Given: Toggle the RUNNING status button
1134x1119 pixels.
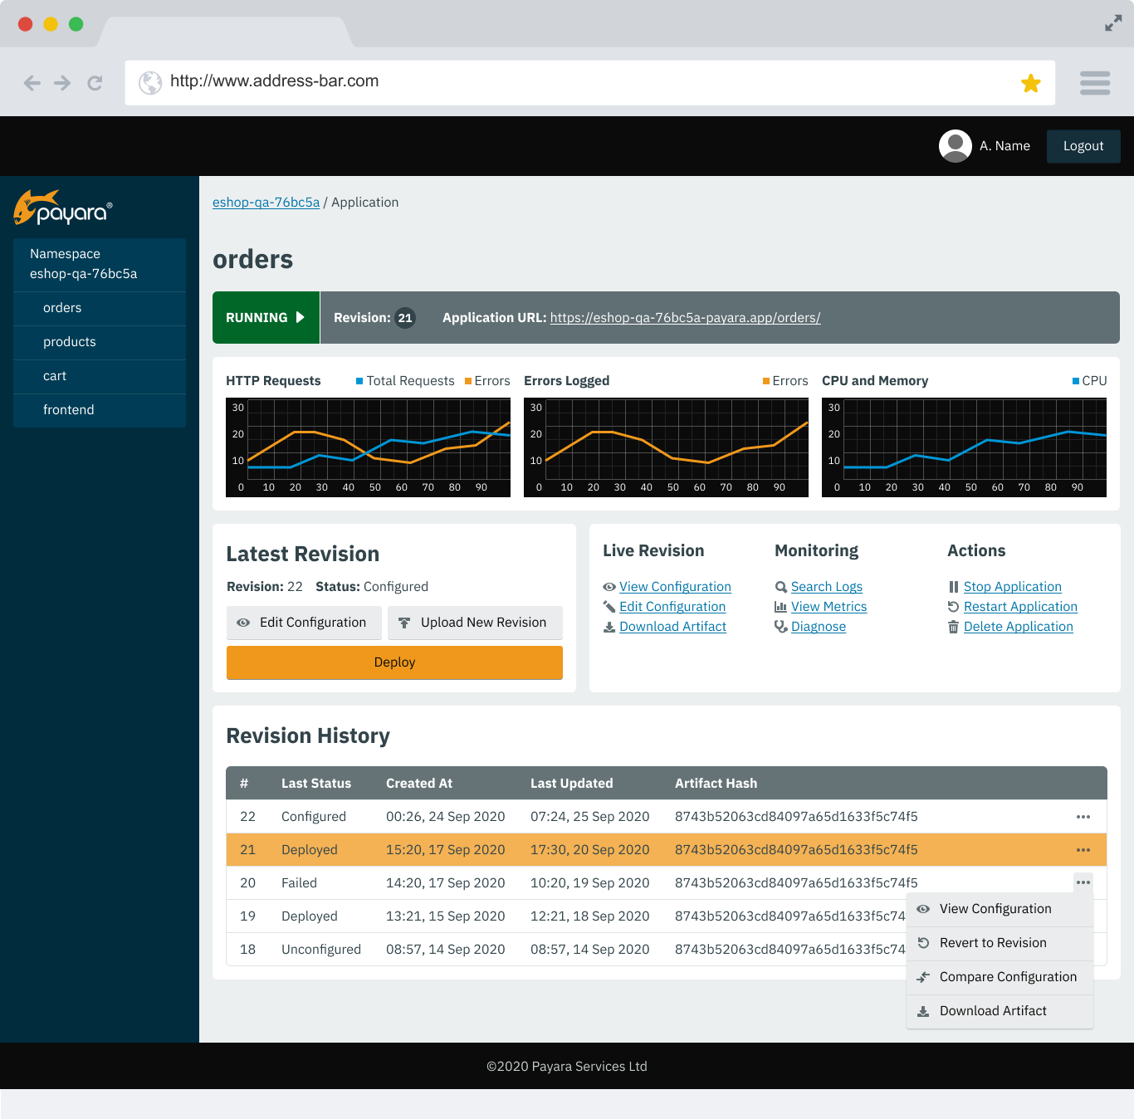Looking at the screenshot, I should (266, 318).
